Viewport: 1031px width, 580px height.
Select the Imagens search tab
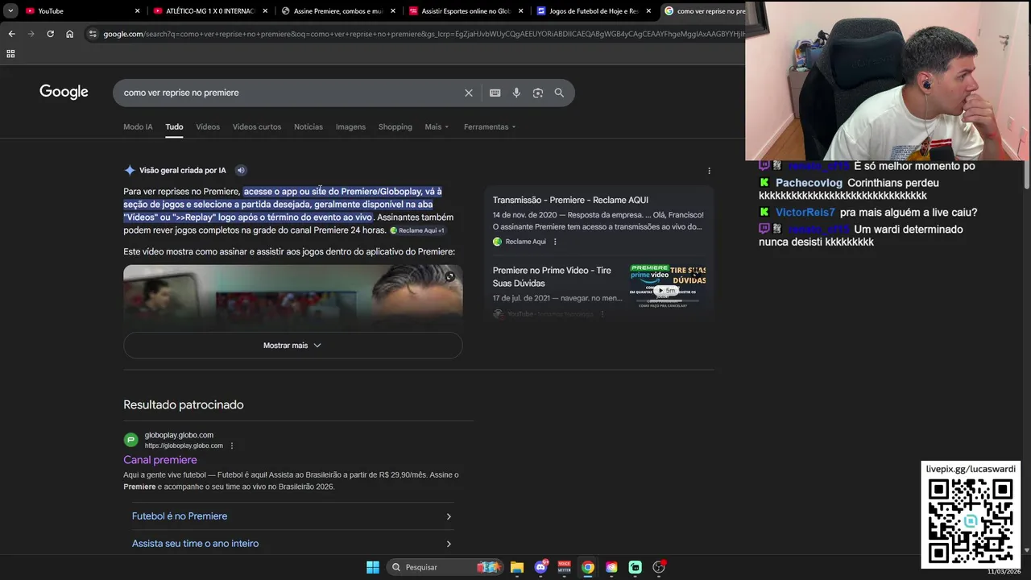[350, 126]
